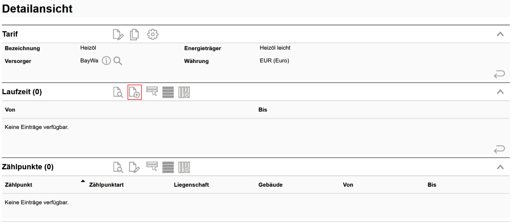
Task: Click the view-document icon in Laufzeit
Action: click(118, 93)
